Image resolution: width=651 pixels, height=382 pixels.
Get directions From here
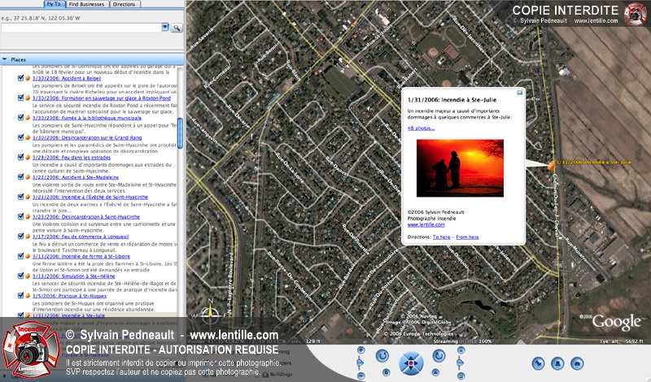[467, 237]
